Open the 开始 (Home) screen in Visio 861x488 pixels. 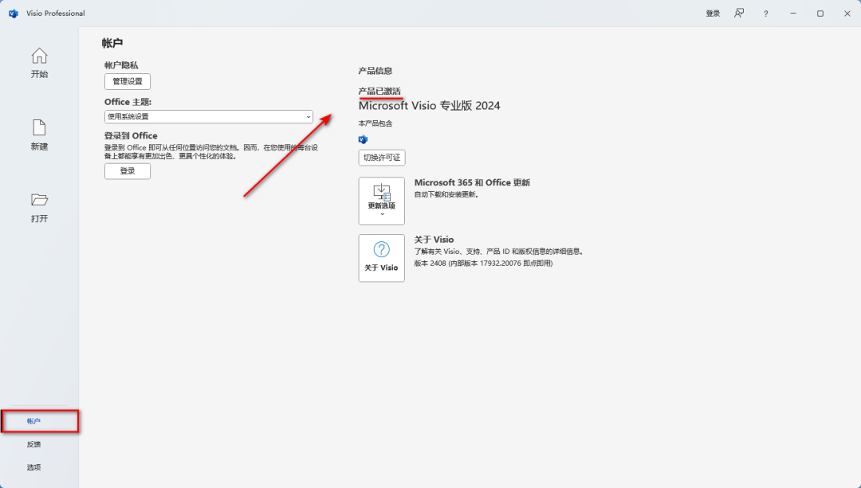point(39,63)
